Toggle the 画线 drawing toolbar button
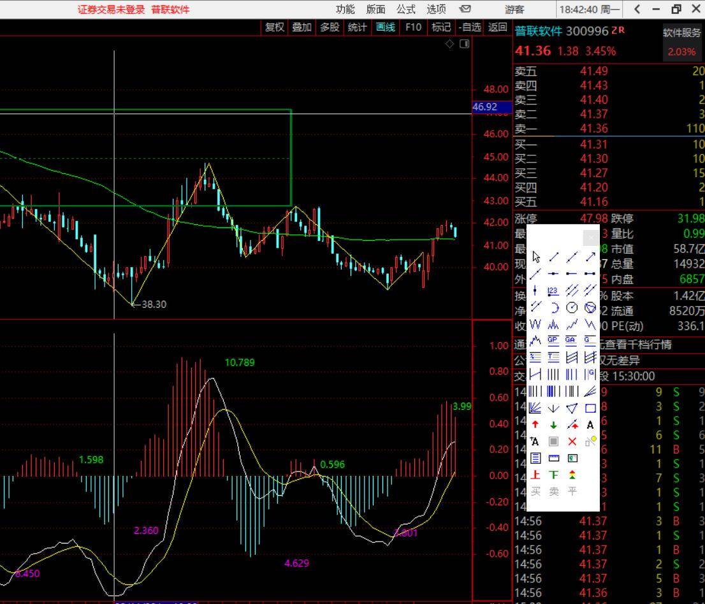 click(x=385, y=27)
